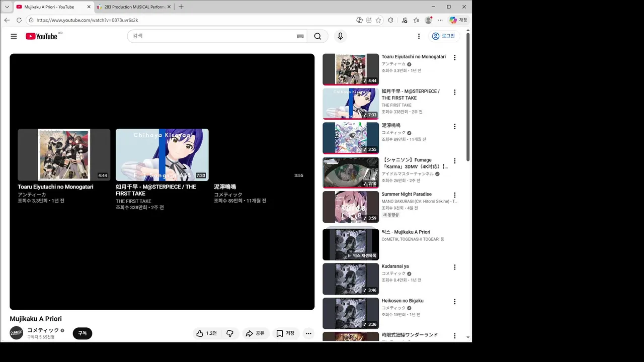Reload the page with the refresh icon
644x362 pixels.
point(19,20)
